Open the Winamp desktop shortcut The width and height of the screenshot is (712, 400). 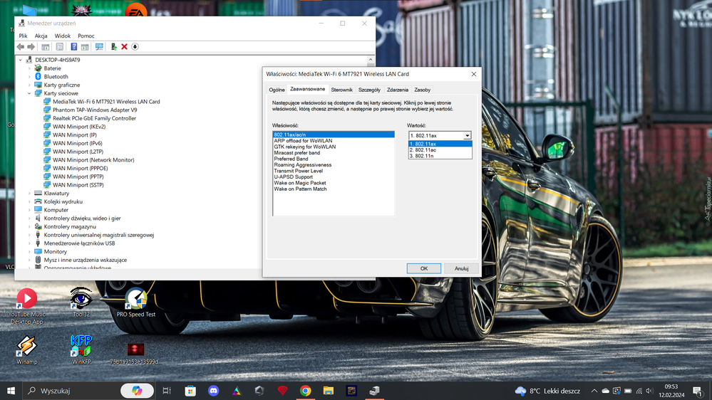pyautogui.click(x=27, y=347)
